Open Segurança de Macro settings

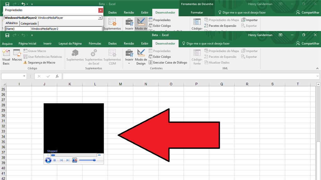tap(39, 62)
